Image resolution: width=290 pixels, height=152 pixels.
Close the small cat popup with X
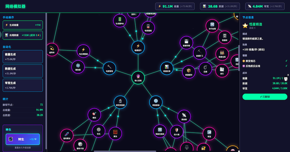[288, 75]
